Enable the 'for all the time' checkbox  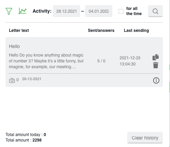(121, 11)
